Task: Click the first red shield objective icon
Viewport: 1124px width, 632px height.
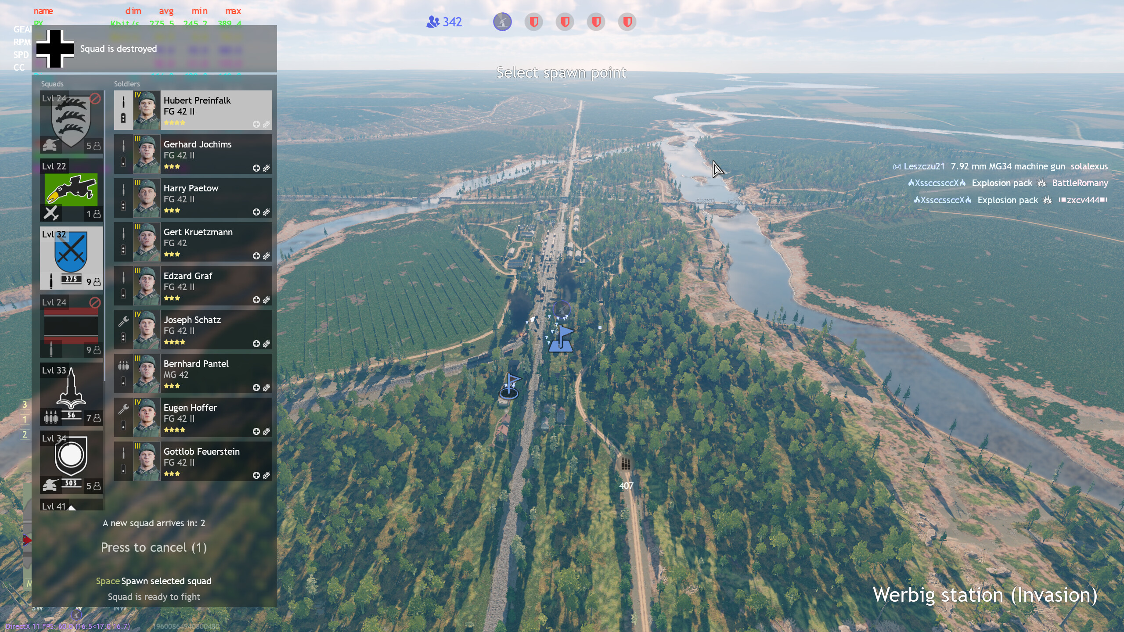Action: point(533,22)
